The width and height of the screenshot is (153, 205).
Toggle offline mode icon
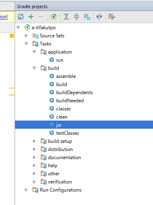99,17
